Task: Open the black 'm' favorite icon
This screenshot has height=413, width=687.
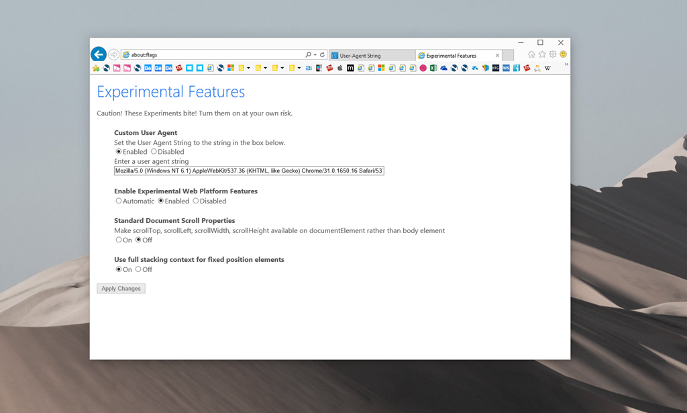Action: 350,68
